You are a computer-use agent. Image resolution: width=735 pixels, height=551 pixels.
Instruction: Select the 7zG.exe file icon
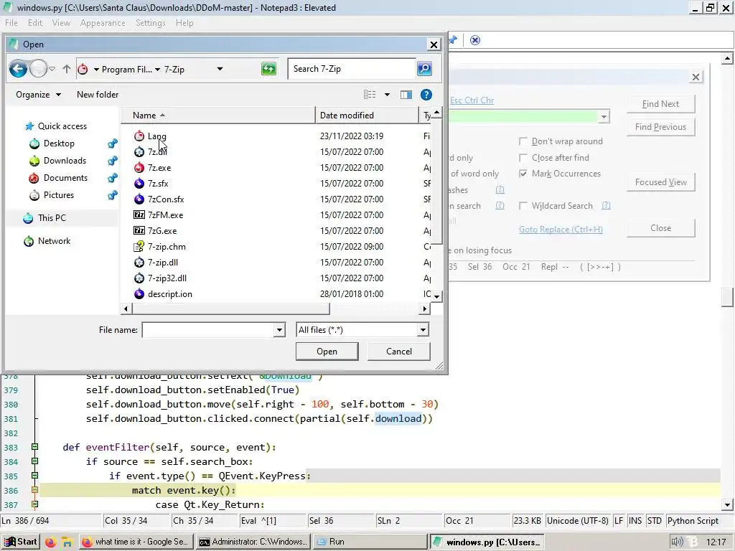coord(139,230)
